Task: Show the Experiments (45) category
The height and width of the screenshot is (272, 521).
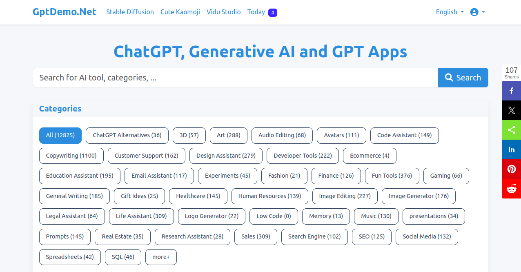Action: pos(227,176)
